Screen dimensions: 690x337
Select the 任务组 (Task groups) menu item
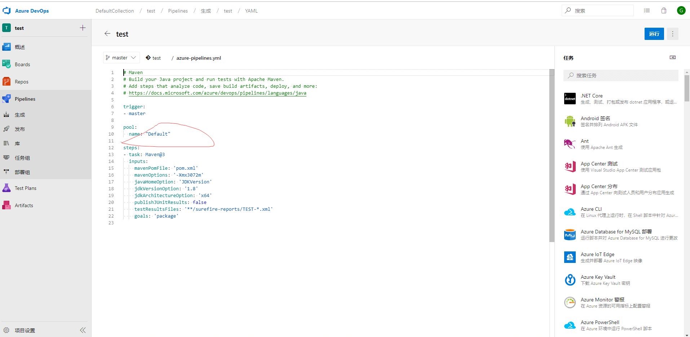[x=22, y=158]
